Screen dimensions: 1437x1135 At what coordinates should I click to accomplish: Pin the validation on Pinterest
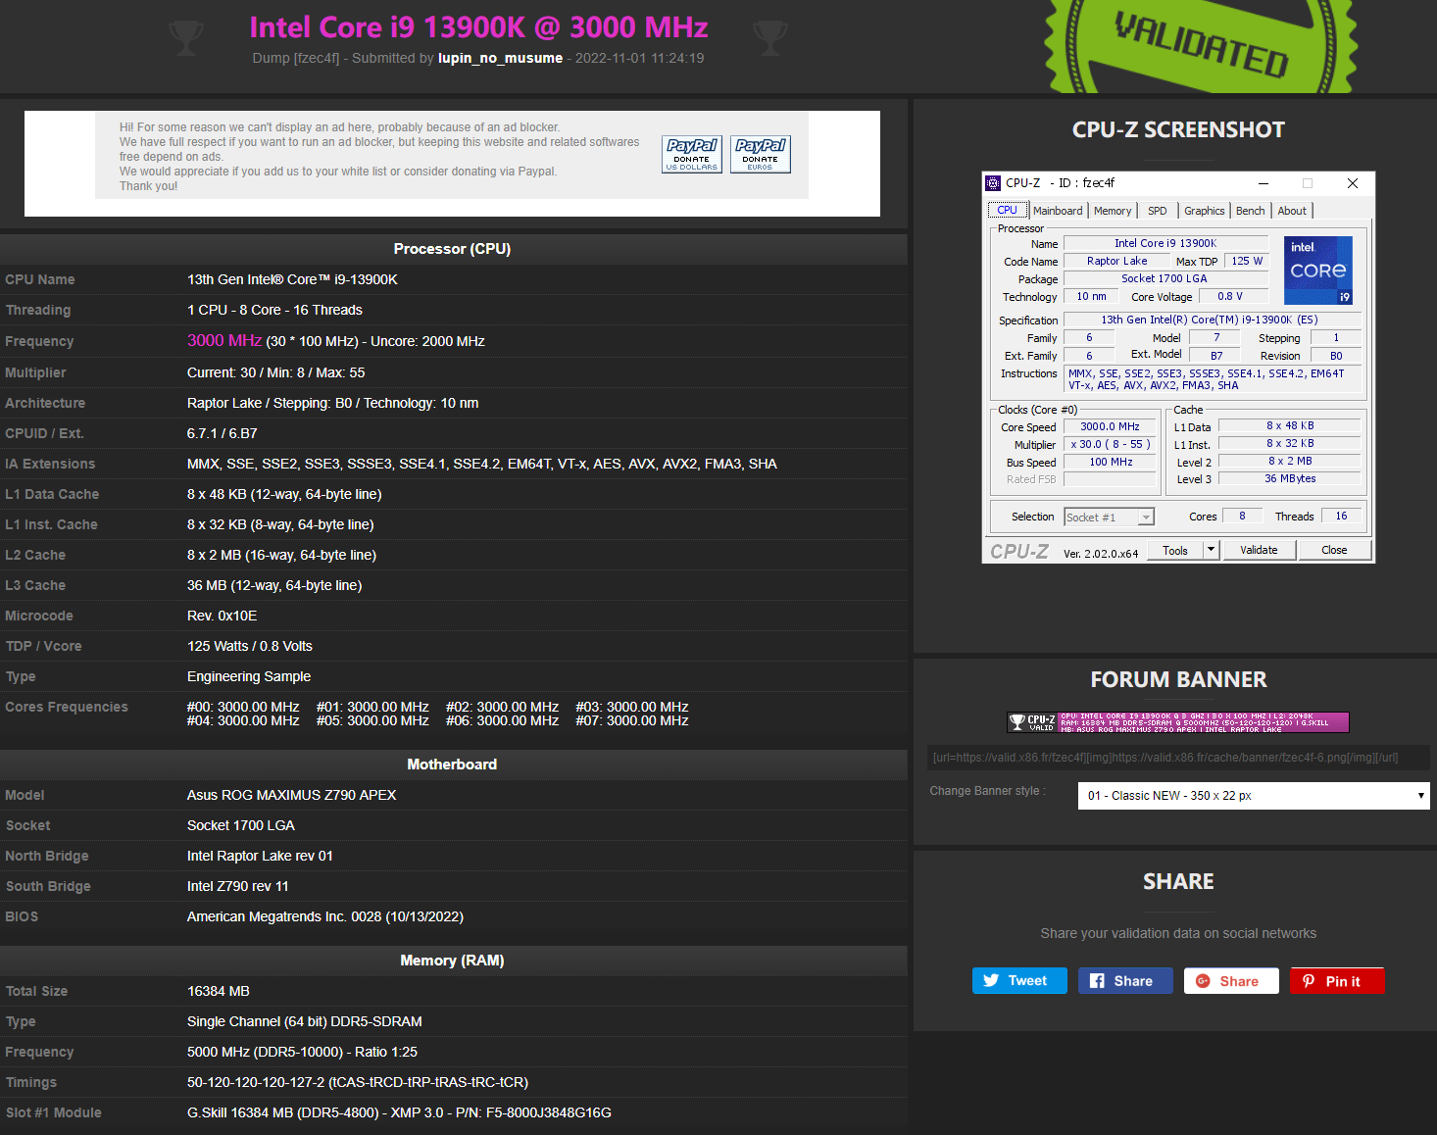click(x=1336, y=981)
